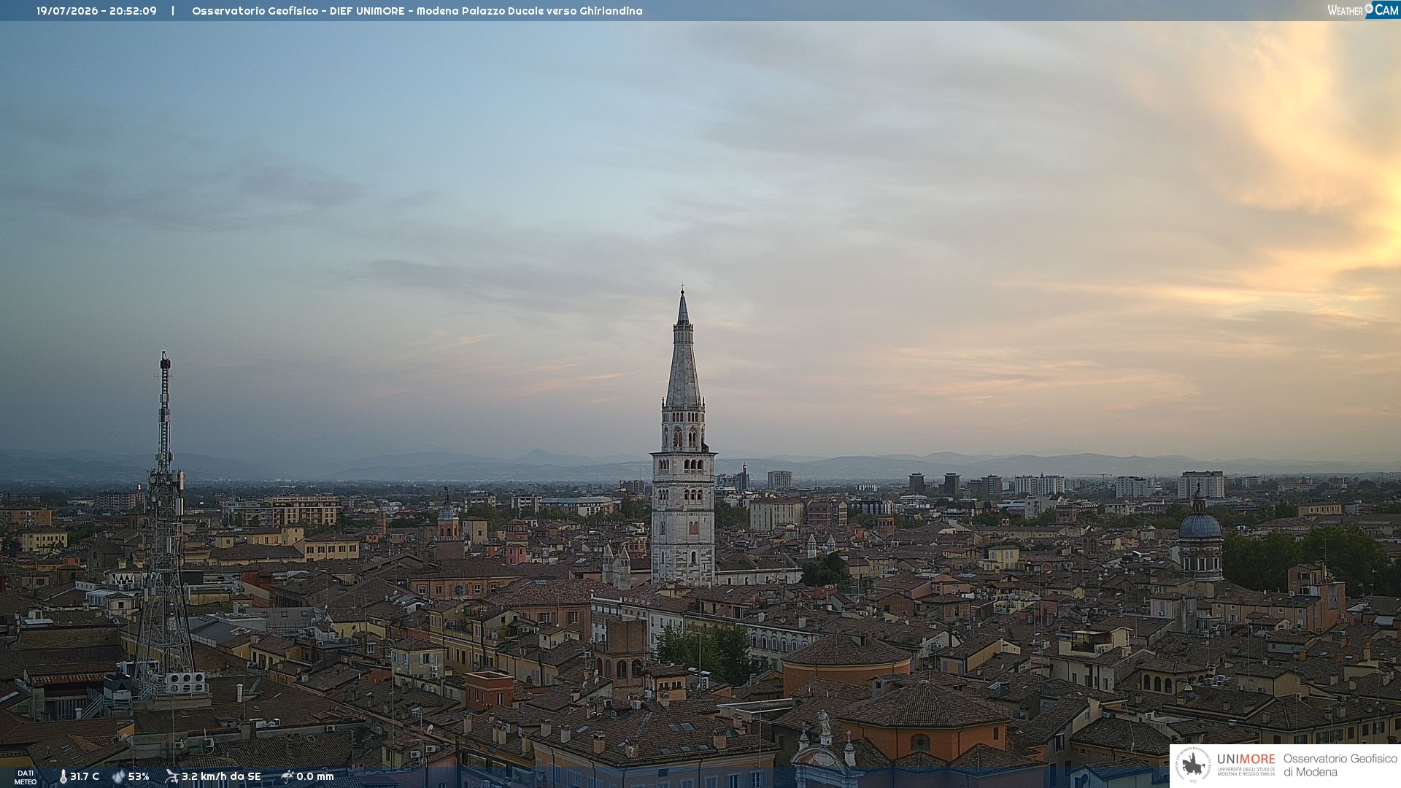Image resolution: width=1401 pixels, height=788 pixels.
Task: Click the UNIMORE university seal emblem
Action: [x=1193, y=765]
